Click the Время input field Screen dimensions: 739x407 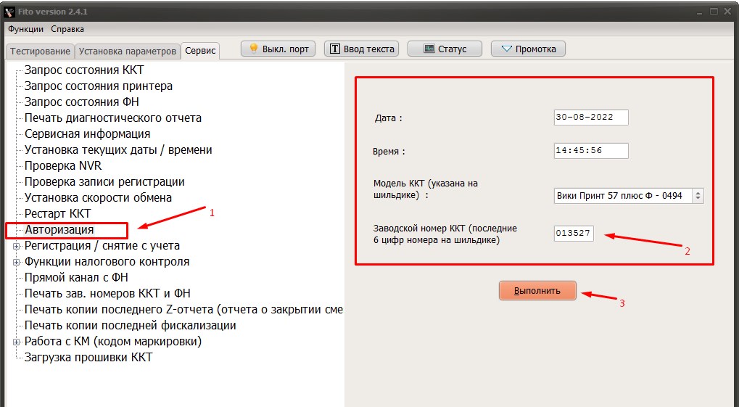click(x=591, y=150)
